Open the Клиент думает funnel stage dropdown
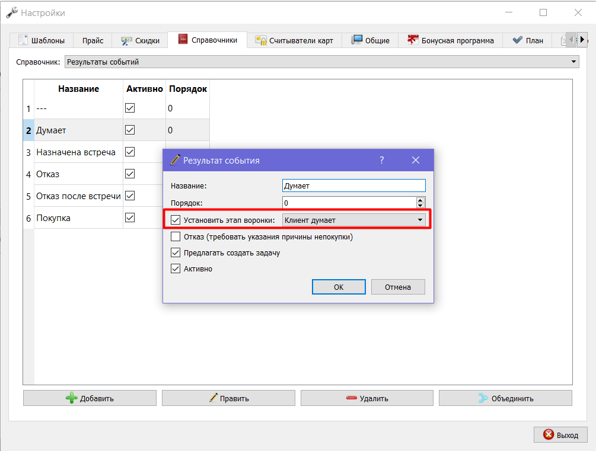 click(354, 220)
